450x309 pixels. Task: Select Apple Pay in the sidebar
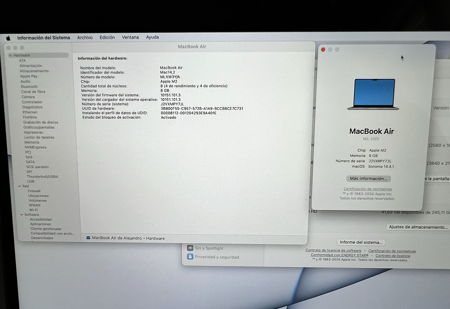[29, 76]
